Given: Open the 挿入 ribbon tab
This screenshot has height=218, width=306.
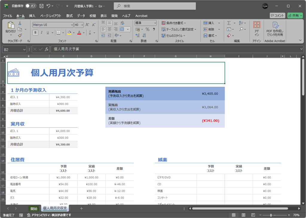Looking at the screenshot, I should [32, 16].
